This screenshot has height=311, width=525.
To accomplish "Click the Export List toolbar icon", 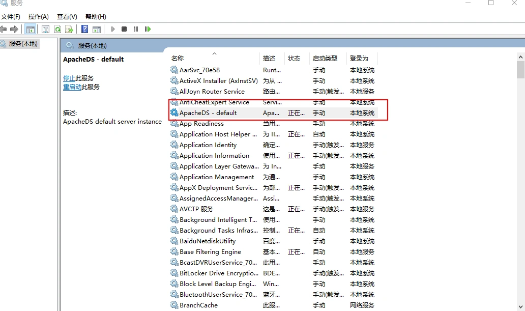I will tap(69, 29).
